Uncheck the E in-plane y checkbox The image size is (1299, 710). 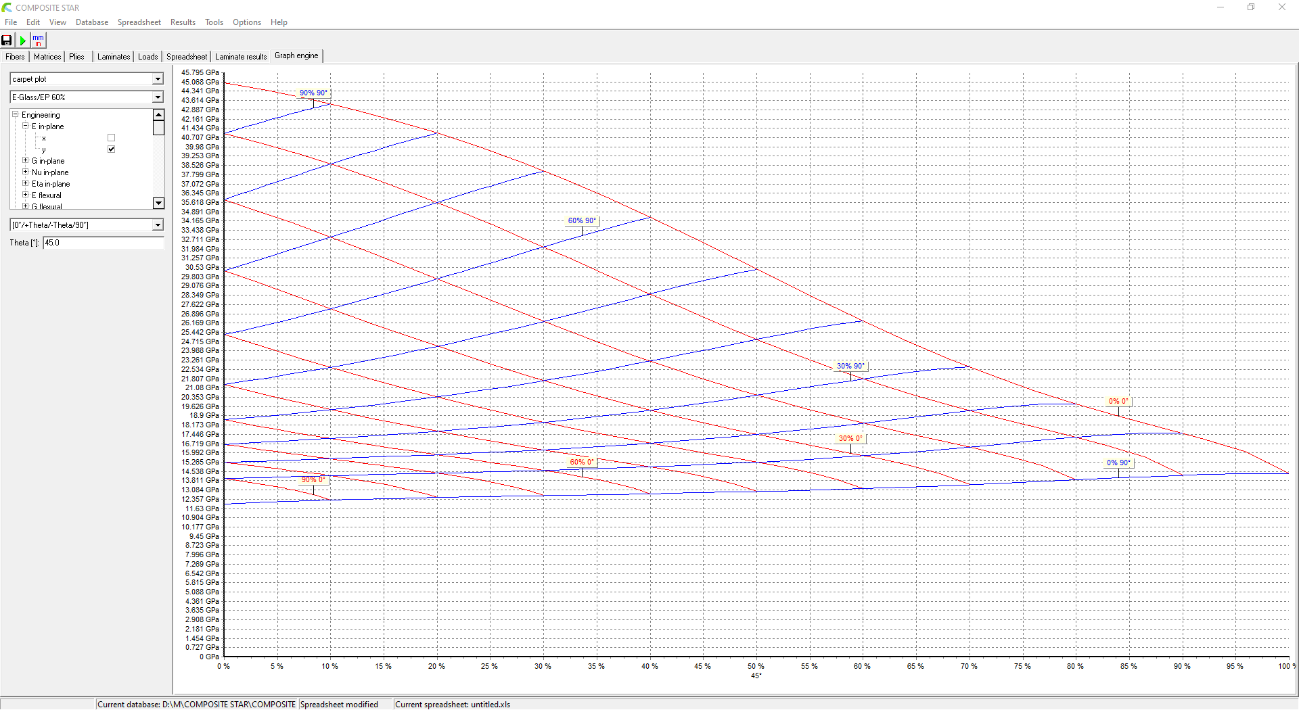pos(112,149)
